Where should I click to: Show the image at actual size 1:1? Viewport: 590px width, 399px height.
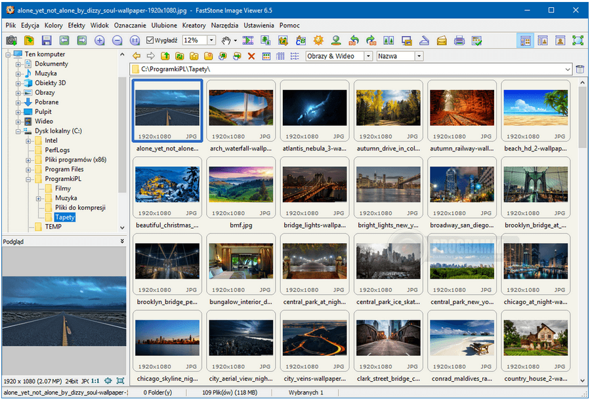[135, 40]
